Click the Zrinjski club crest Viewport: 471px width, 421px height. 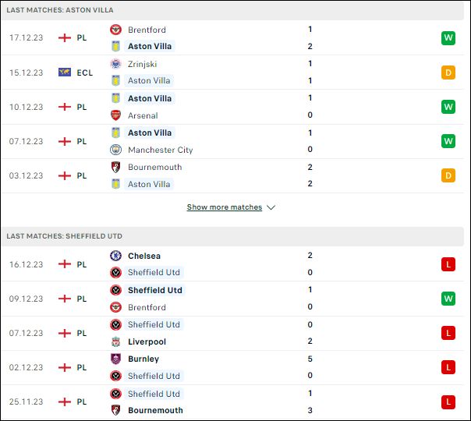(x=115, y=64)
